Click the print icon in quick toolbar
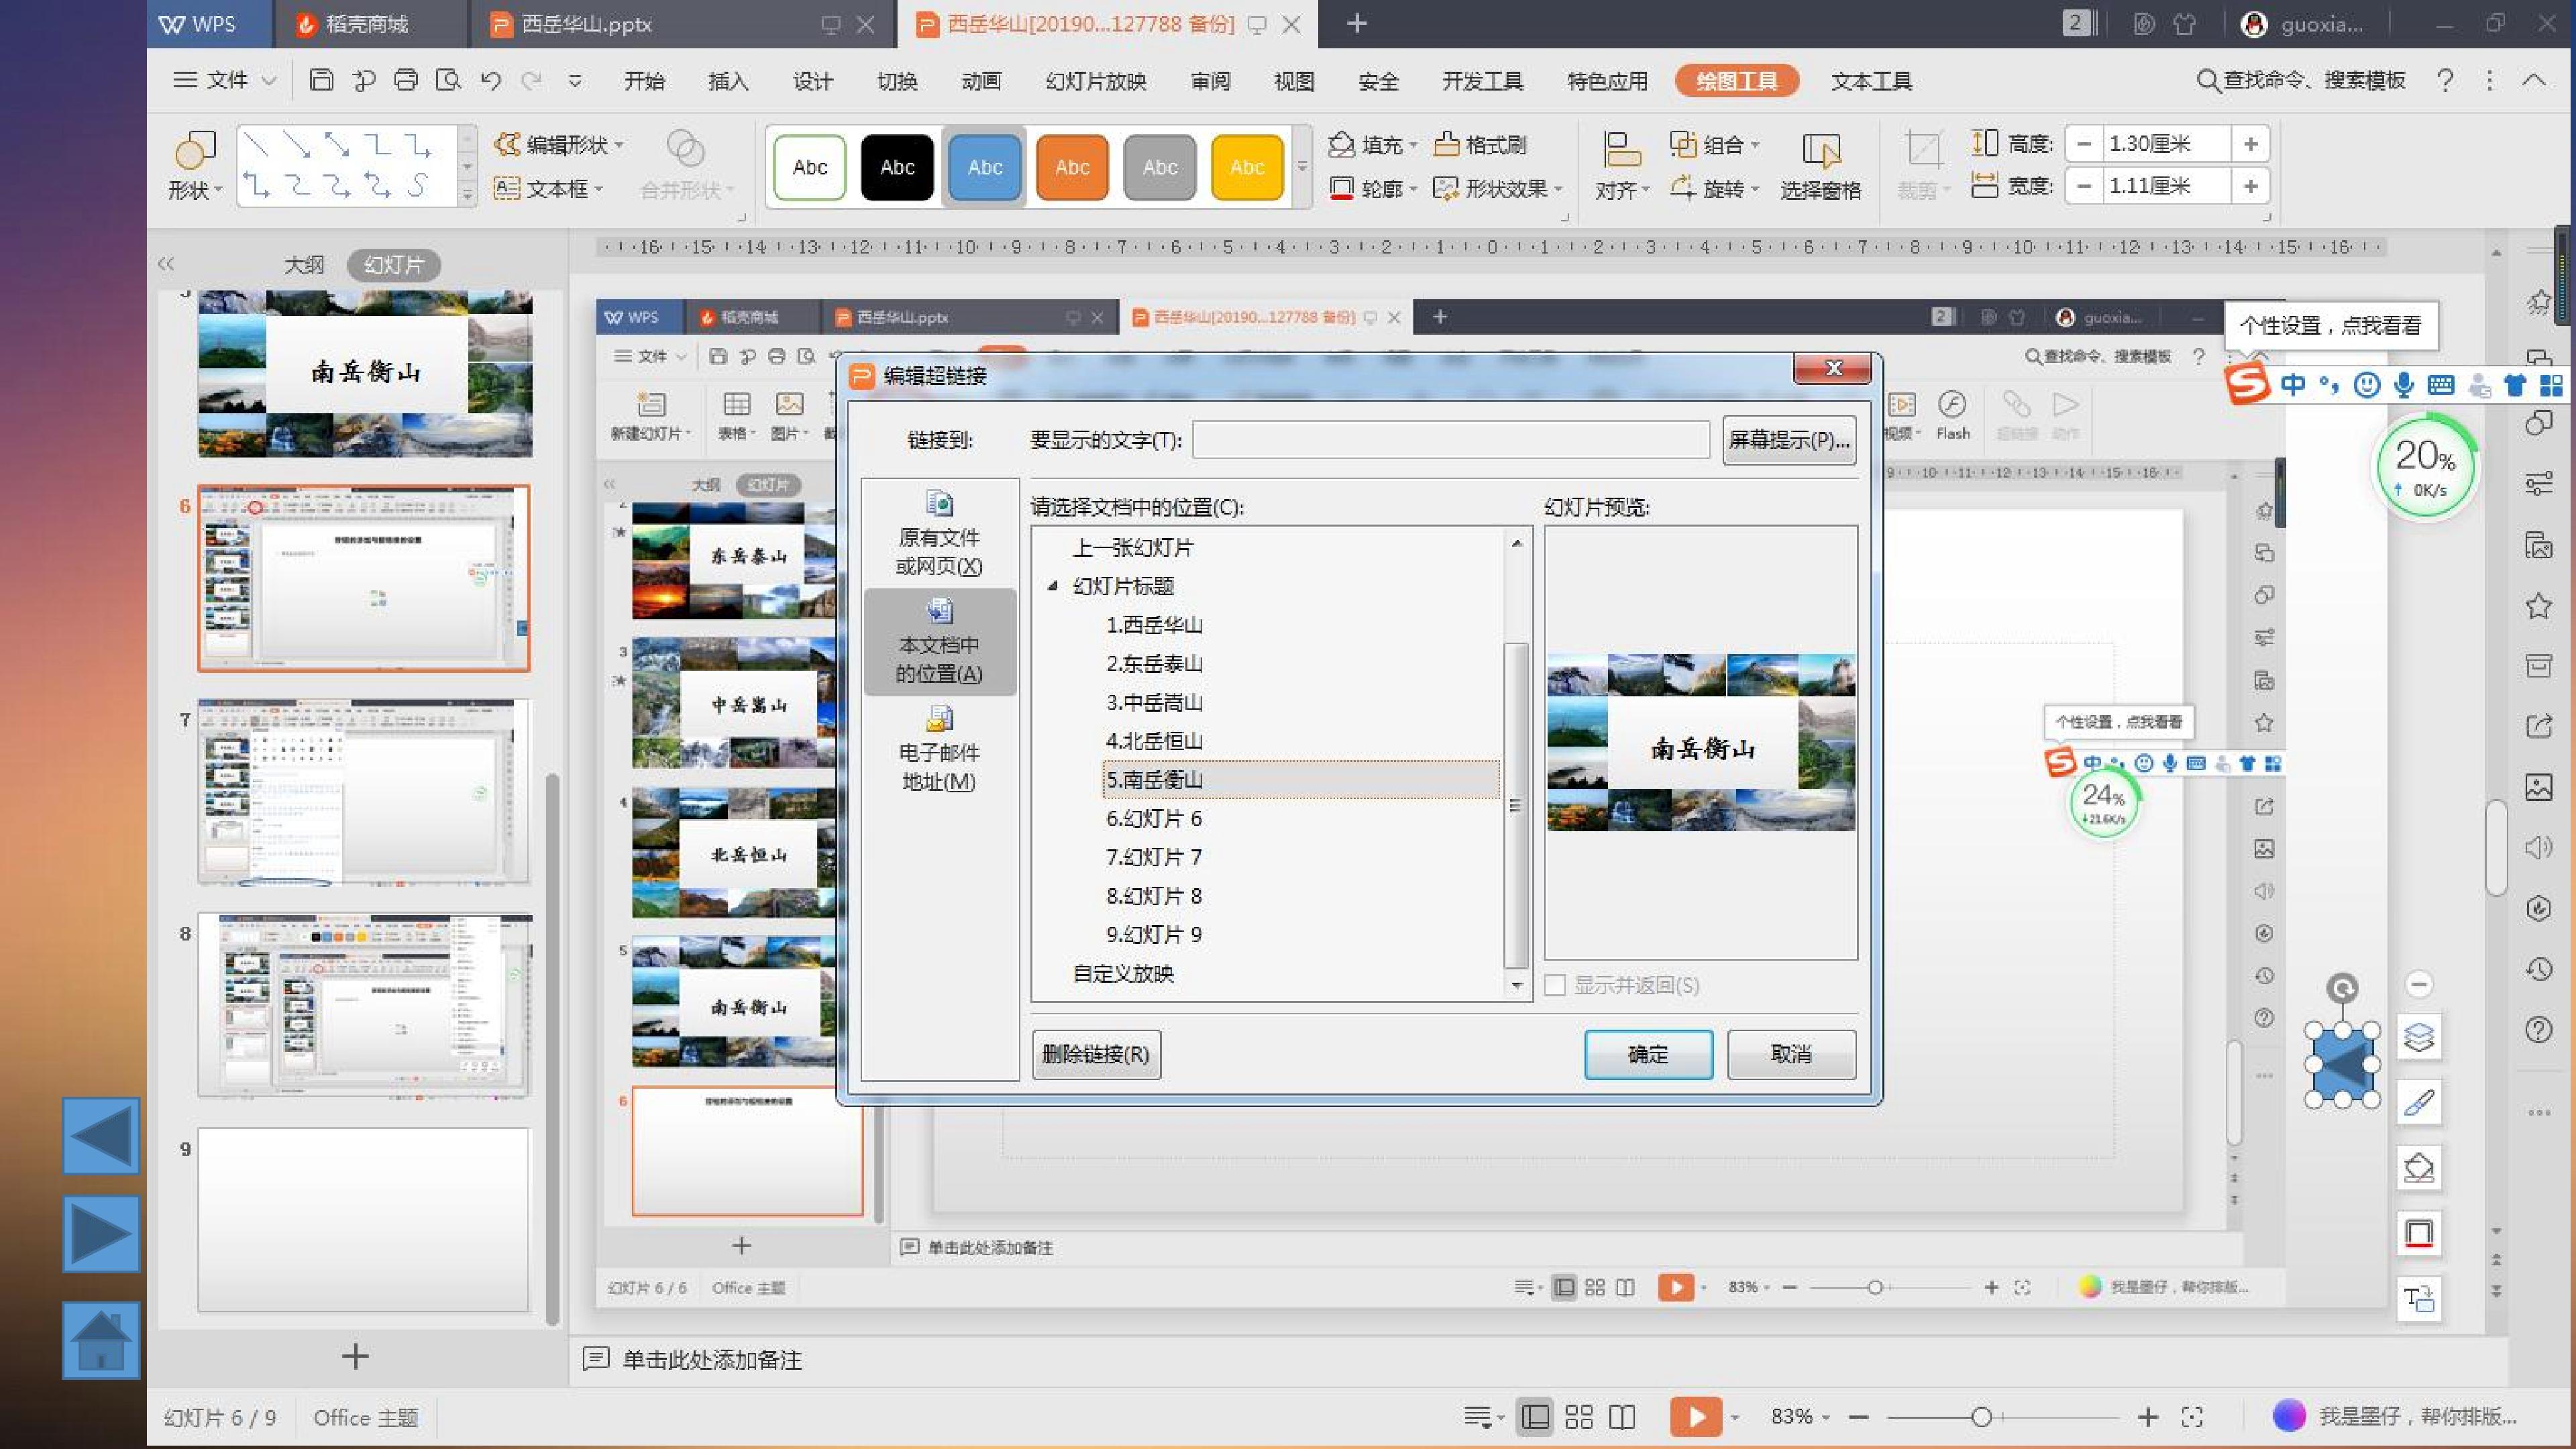 pyautogui.click(x=405, y=80)
